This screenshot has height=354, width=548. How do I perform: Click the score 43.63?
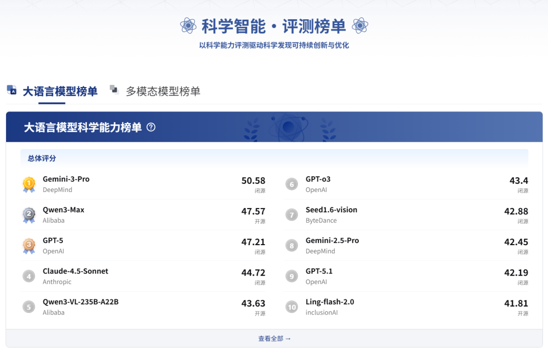(x=253, y=303)
